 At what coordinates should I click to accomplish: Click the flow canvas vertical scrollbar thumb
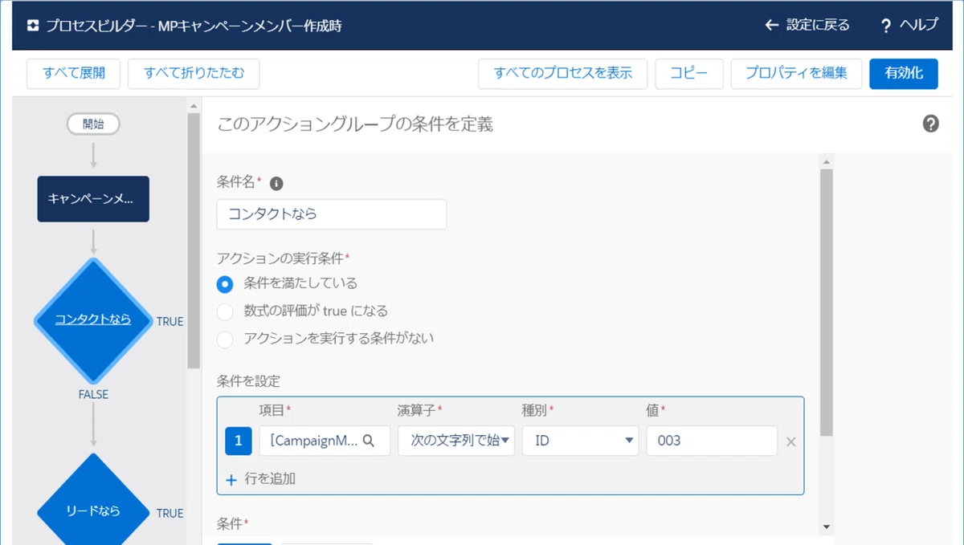tap(194, 241)
